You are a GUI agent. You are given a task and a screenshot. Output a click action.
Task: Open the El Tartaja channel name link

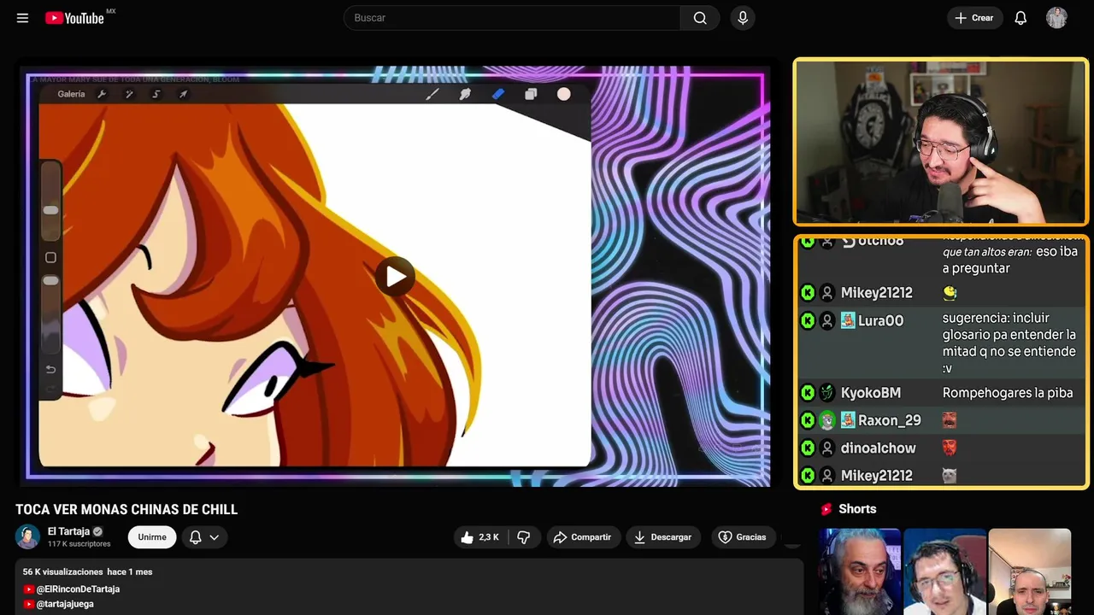[68, 531]
